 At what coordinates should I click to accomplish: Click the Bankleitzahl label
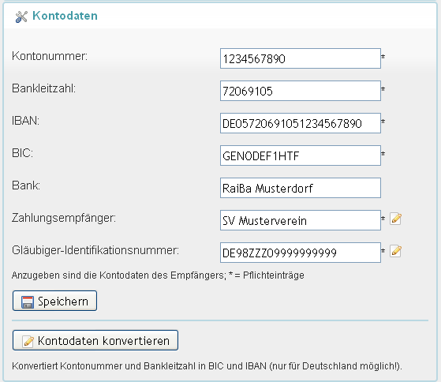pos(44,88)
